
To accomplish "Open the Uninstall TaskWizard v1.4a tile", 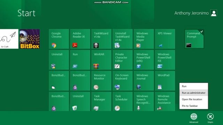I will [123, 39].
